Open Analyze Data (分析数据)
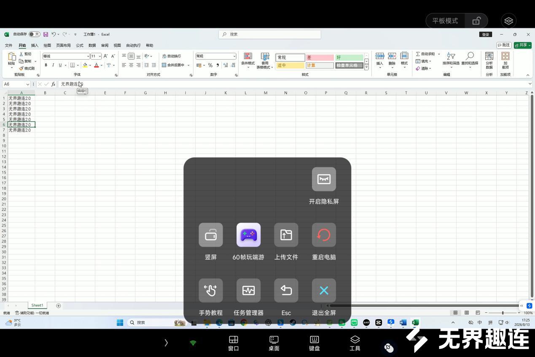The width and height of the screenshot is (535, 357). coord(489,61)
